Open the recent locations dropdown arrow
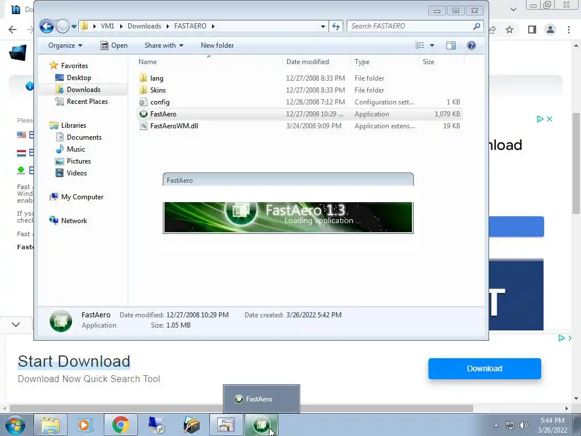Screen dimensions: 581x436 [x=74, y=26]
